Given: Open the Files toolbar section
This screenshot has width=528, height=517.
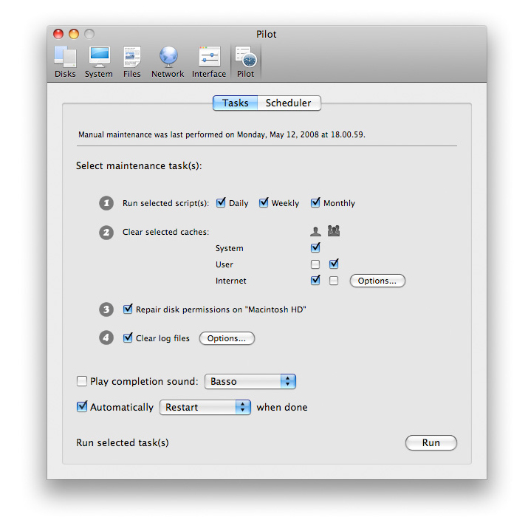Looking at the screenshot, I should point(131,62).
